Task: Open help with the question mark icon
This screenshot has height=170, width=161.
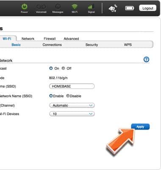Action: click(146, 59)
